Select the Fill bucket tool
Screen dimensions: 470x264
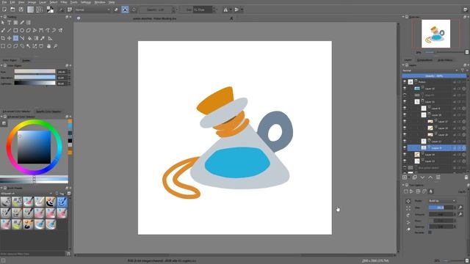29,38
